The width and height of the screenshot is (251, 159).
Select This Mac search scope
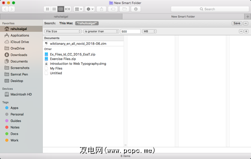pyautogui.click(x=66, y=23)
